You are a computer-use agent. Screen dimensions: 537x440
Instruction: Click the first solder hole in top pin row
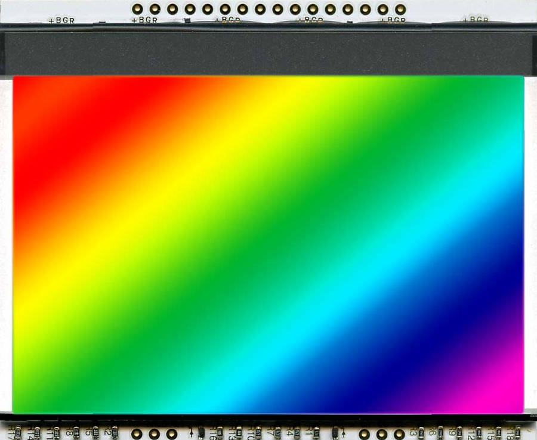pos(137,9)
